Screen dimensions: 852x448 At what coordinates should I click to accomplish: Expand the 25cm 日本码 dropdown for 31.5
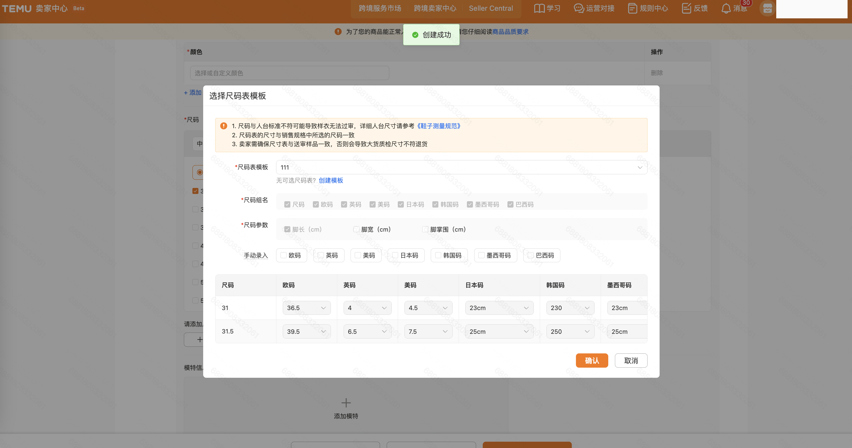coord(499,332)
